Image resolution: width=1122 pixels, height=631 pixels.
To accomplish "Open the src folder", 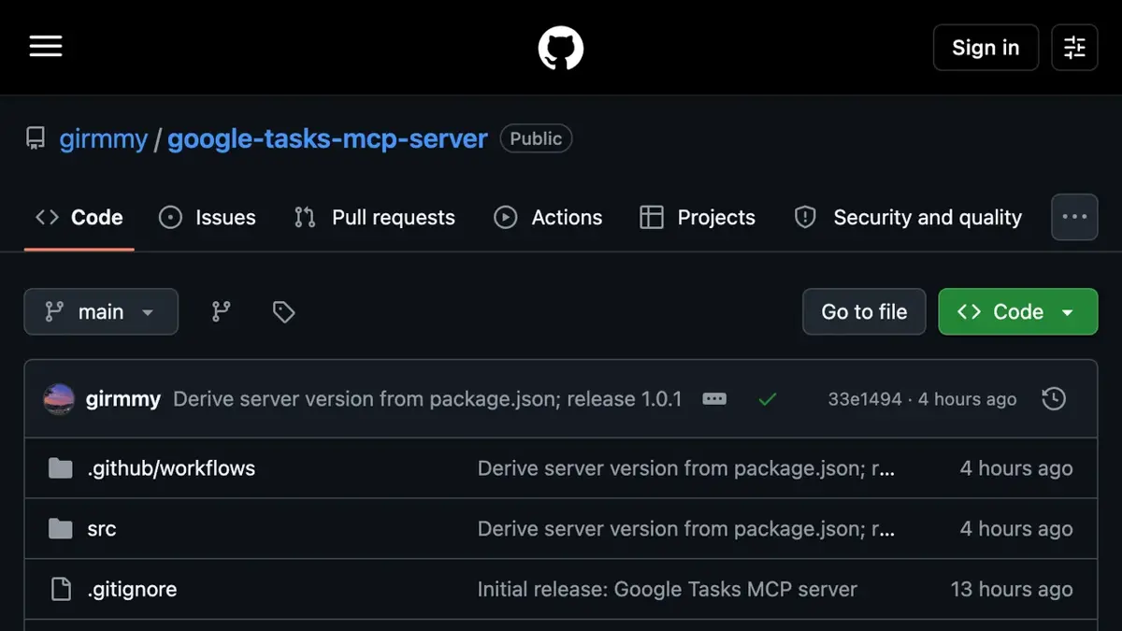I will click(102, 529).
